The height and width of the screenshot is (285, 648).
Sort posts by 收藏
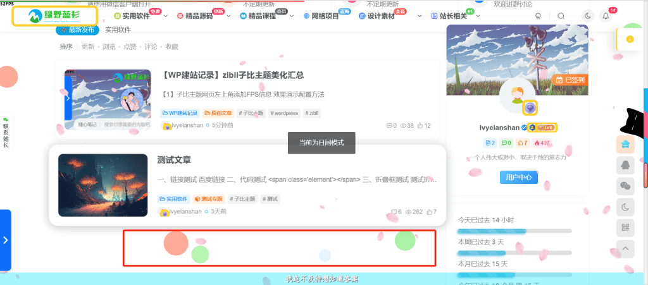click(172, 47)
